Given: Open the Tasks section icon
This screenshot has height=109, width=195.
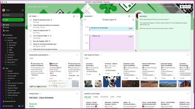Looking at the screenshot, I should [x=4, y=31].
